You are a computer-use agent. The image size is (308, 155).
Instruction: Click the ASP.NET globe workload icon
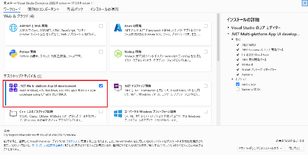[13, 28]
